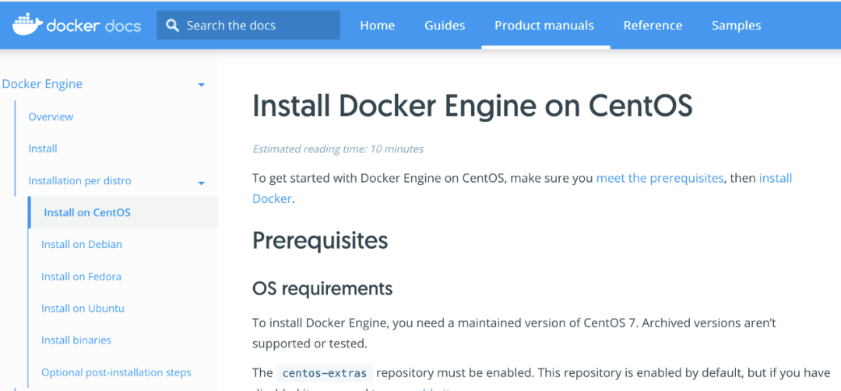Image resolution: width=841 pixels, height=391 pixels.
Task: Open the Overview sidebar link
Action: click(51, 117)
